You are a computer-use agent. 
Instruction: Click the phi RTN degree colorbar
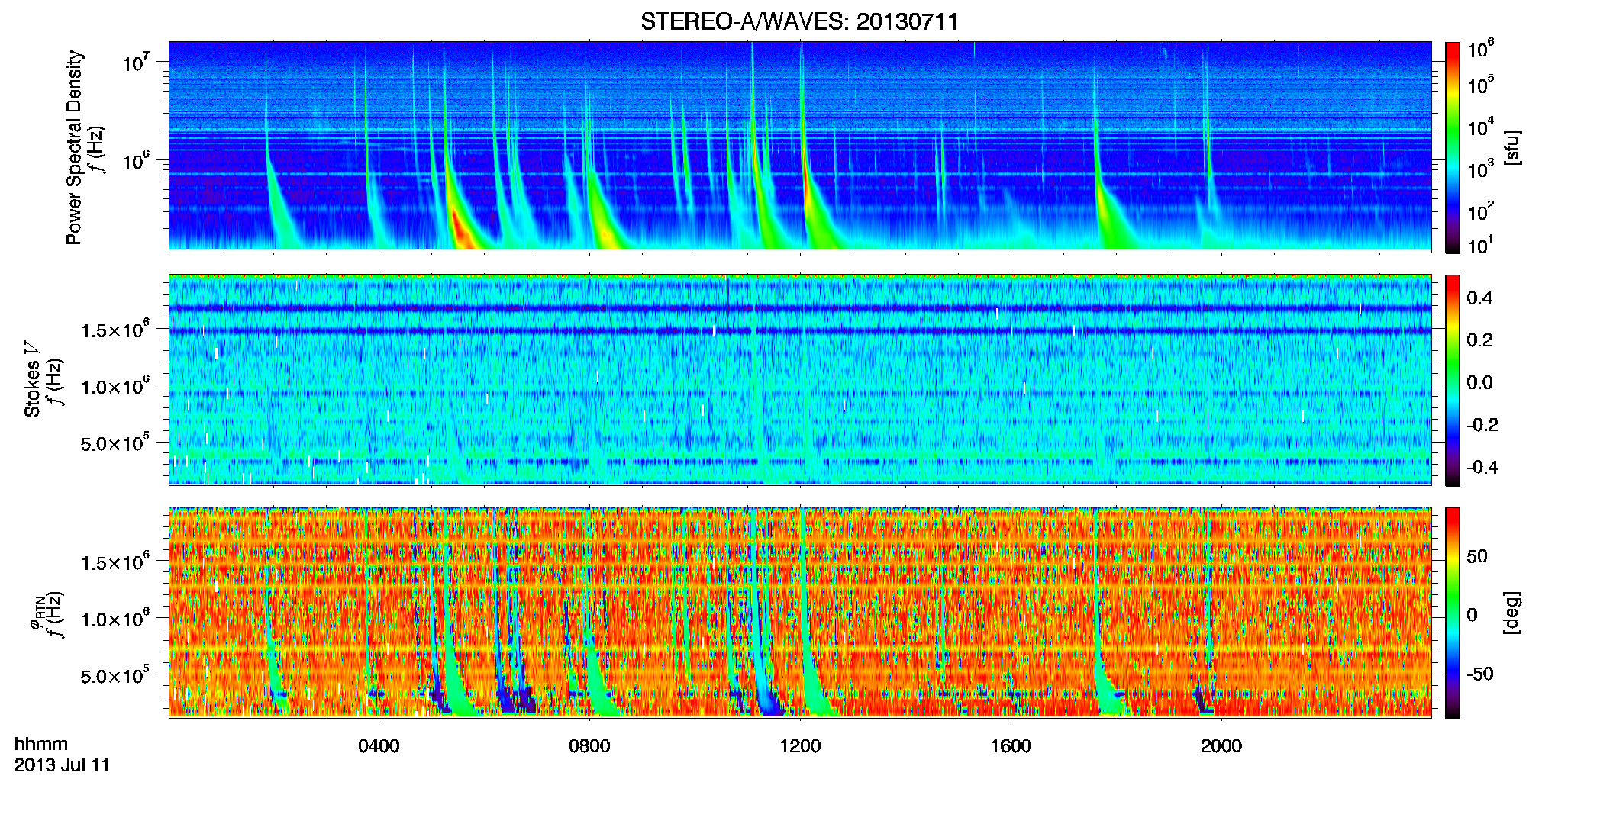pyautogui.click(x=1453, y=613)
